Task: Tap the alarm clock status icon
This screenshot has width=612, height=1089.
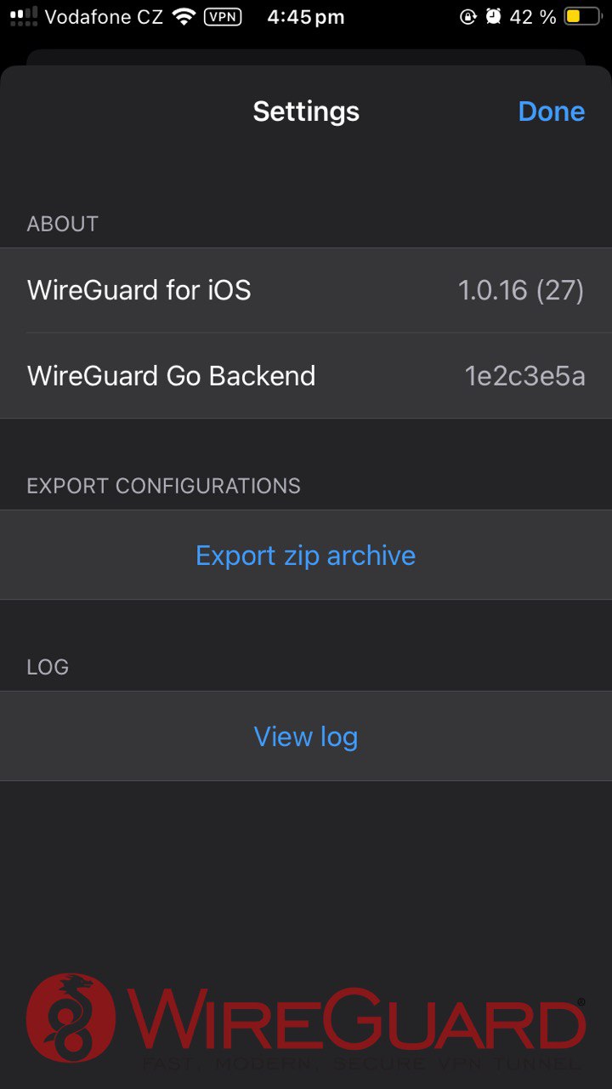Action: (x=493, y=17)
